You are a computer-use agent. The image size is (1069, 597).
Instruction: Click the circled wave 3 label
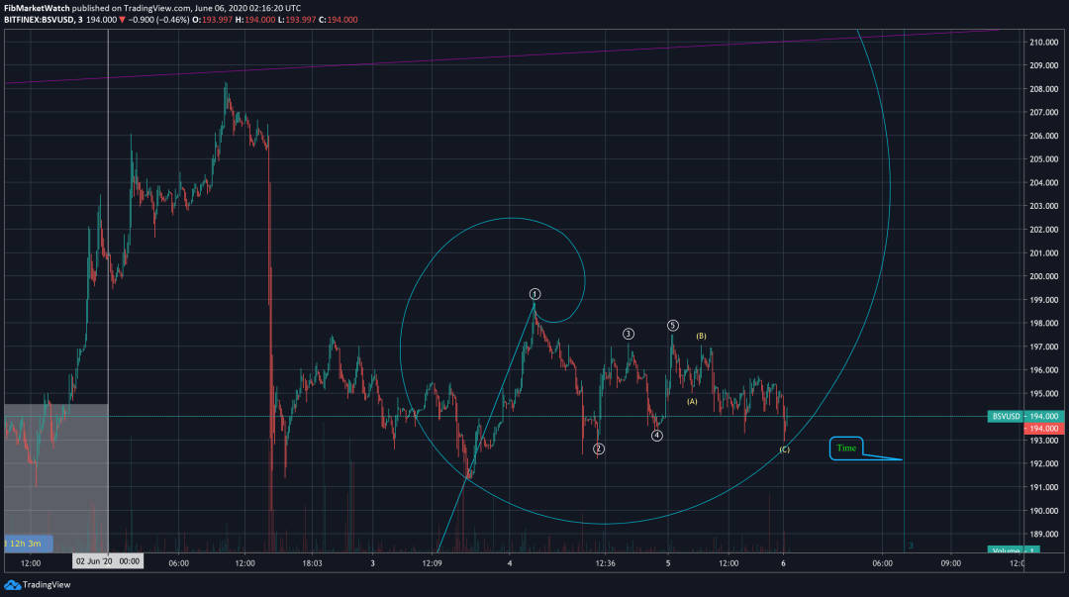pos(628,334)
